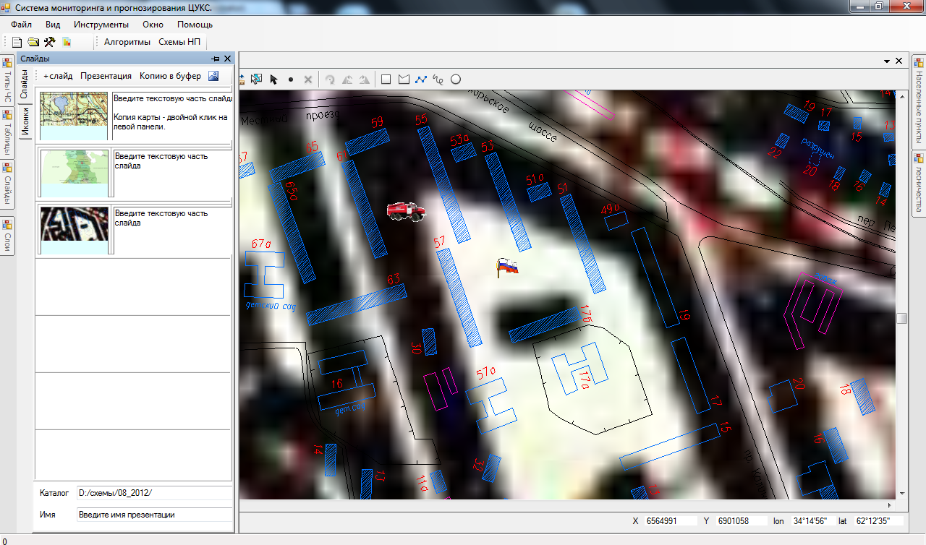Select the rectangle drawing tool

tap(386, 80)
